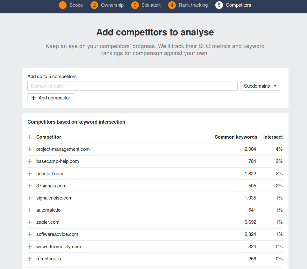Click plus icon next to hubstaff.com
307x269 pixels.
[30, 174]
